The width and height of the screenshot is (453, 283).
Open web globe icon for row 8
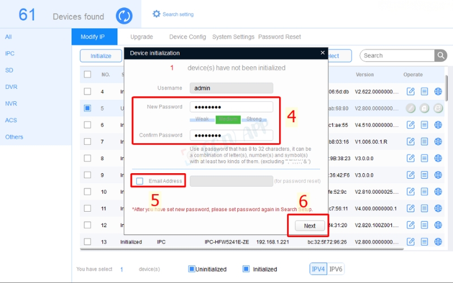[x=438, y=158]
